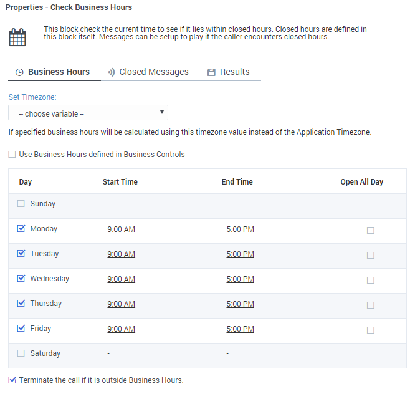Image resolution: width=415 pixels, height=394 pixels.
Task: Tick Open All Day for Wednesday
Action: pos(371,280)
